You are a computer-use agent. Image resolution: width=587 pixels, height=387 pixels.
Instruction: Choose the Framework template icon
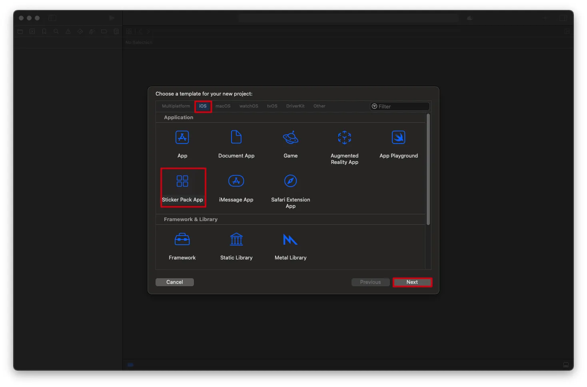[x=182, y=240]
